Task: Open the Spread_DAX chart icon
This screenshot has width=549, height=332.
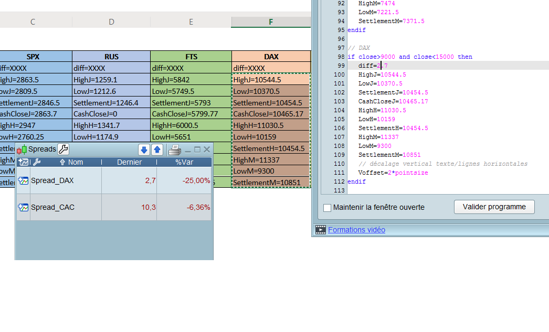Action: coord(23,180)
